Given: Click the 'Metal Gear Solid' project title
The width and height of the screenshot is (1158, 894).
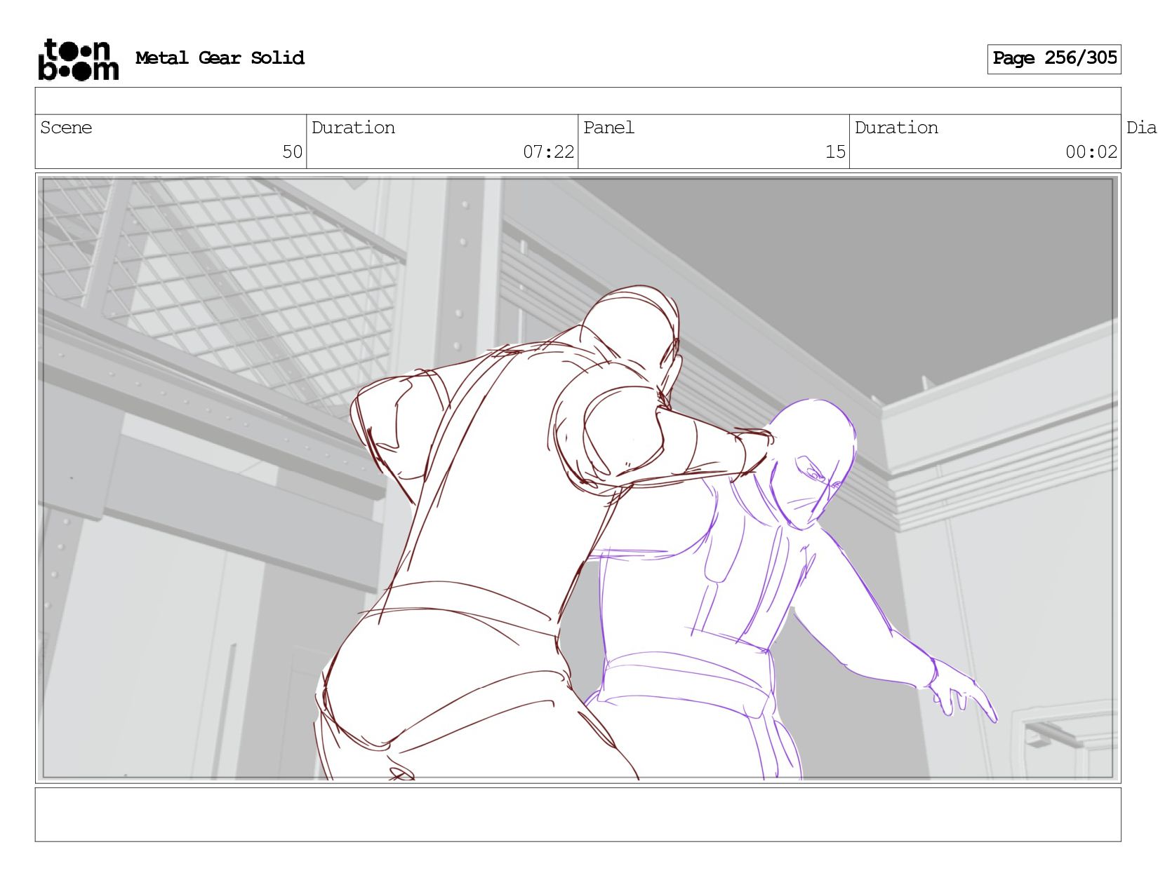Looking at the screenshot, I should (x=220, y=58).
